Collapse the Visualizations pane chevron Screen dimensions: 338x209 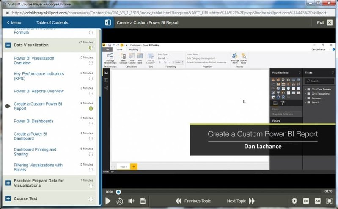tap(300, 73)
